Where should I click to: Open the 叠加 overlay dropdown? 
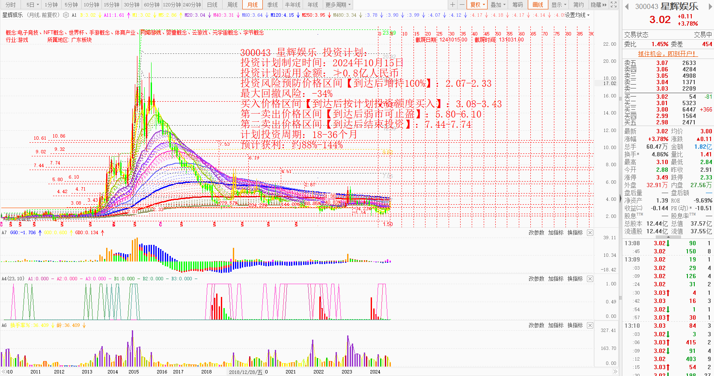point(498,5)
